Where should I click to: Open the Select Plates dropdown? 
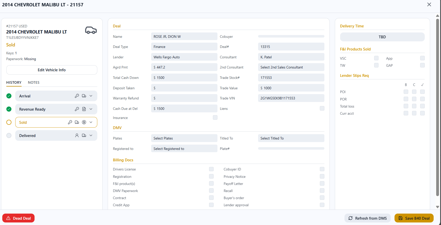(184, 138)
